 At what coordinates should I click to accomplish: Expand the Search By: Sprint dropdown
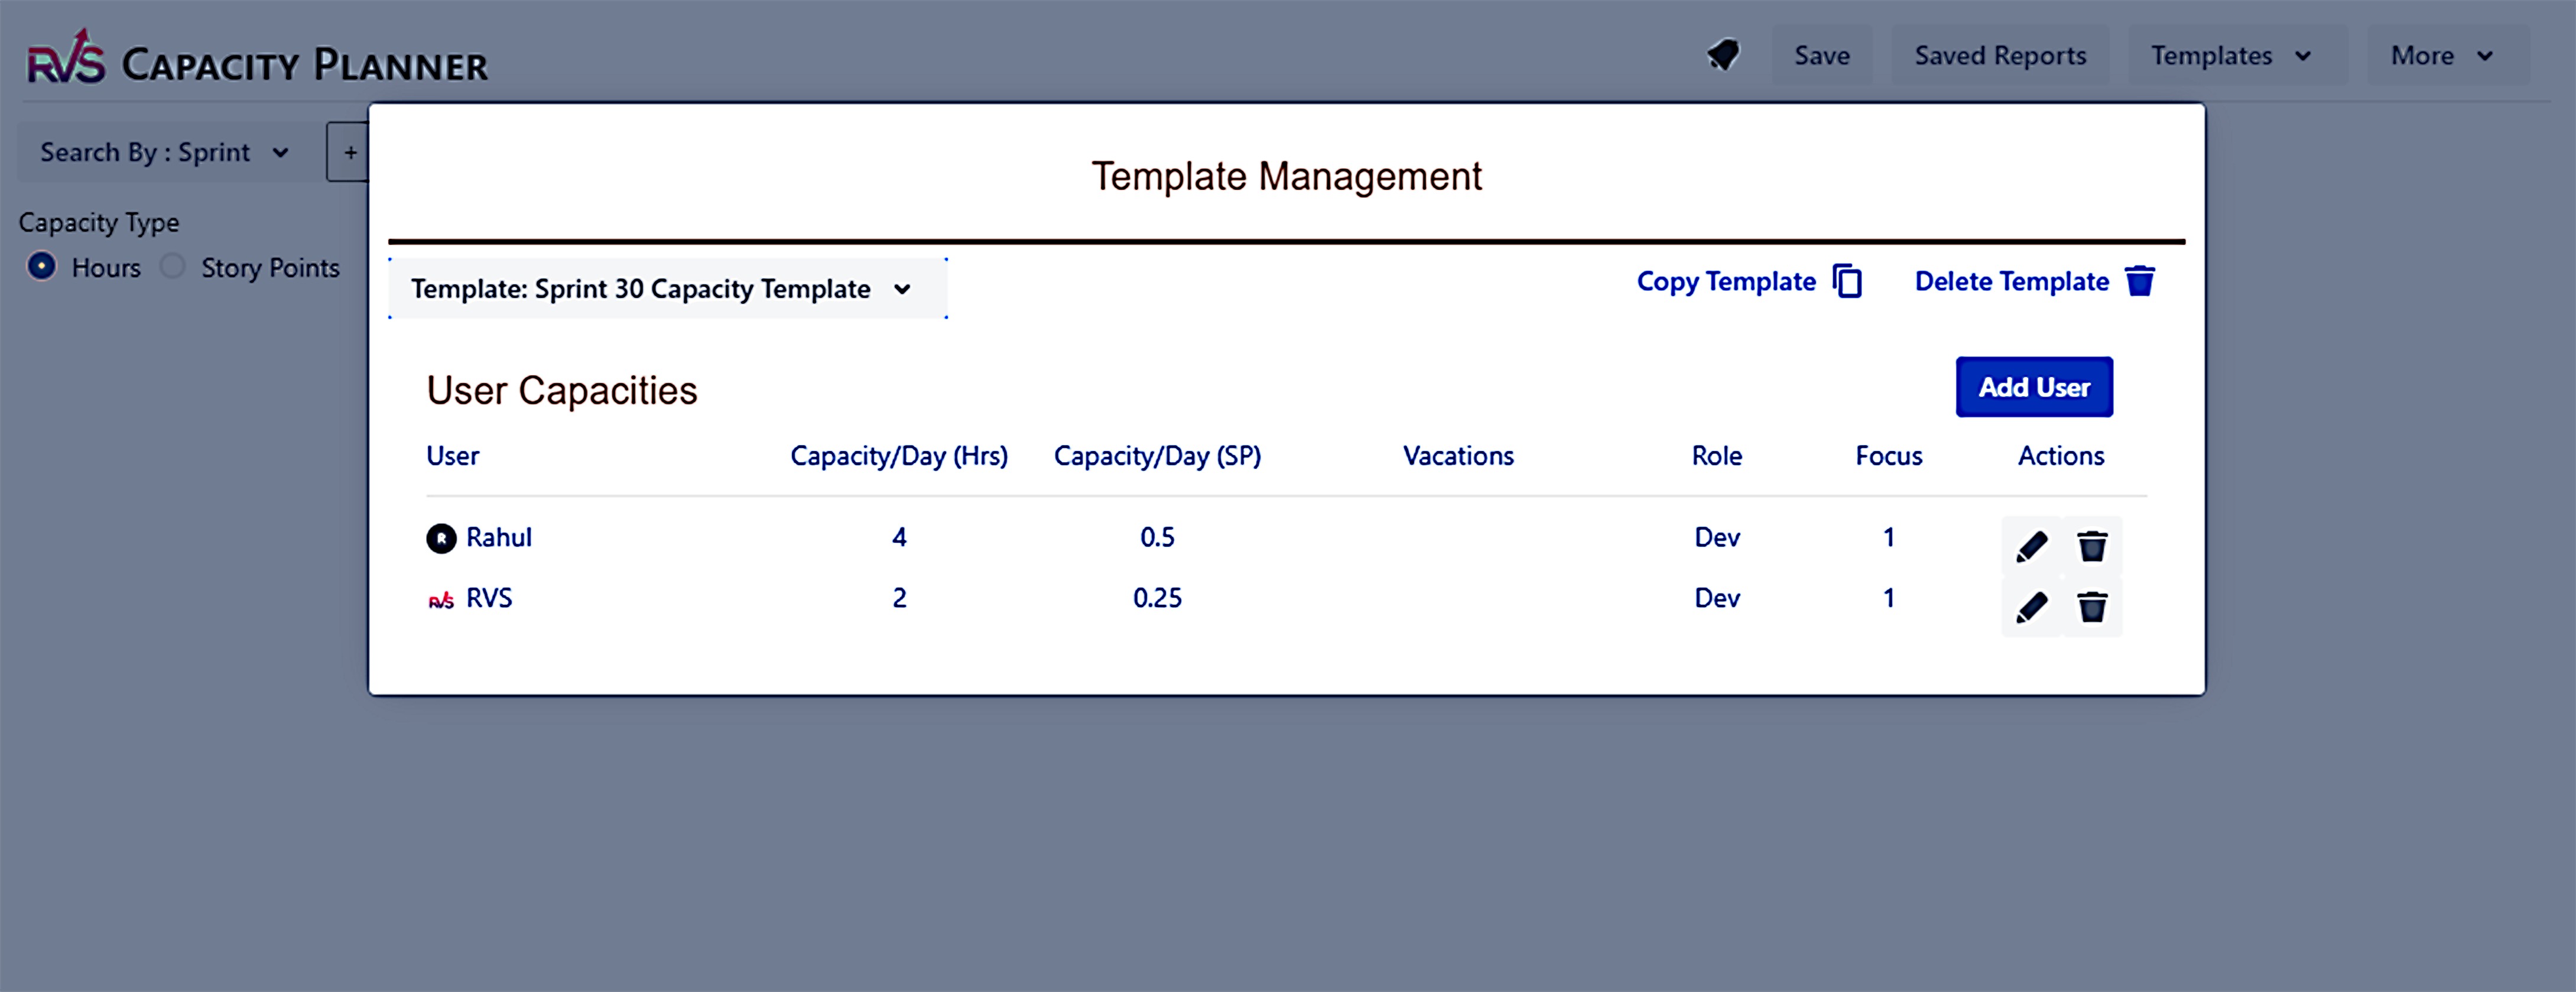(x=164, y=152)
